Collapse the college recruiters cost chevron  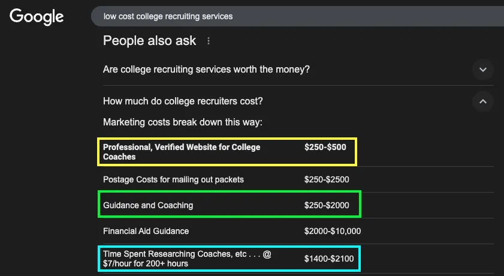pyautogui.click(x=483, y=101)
